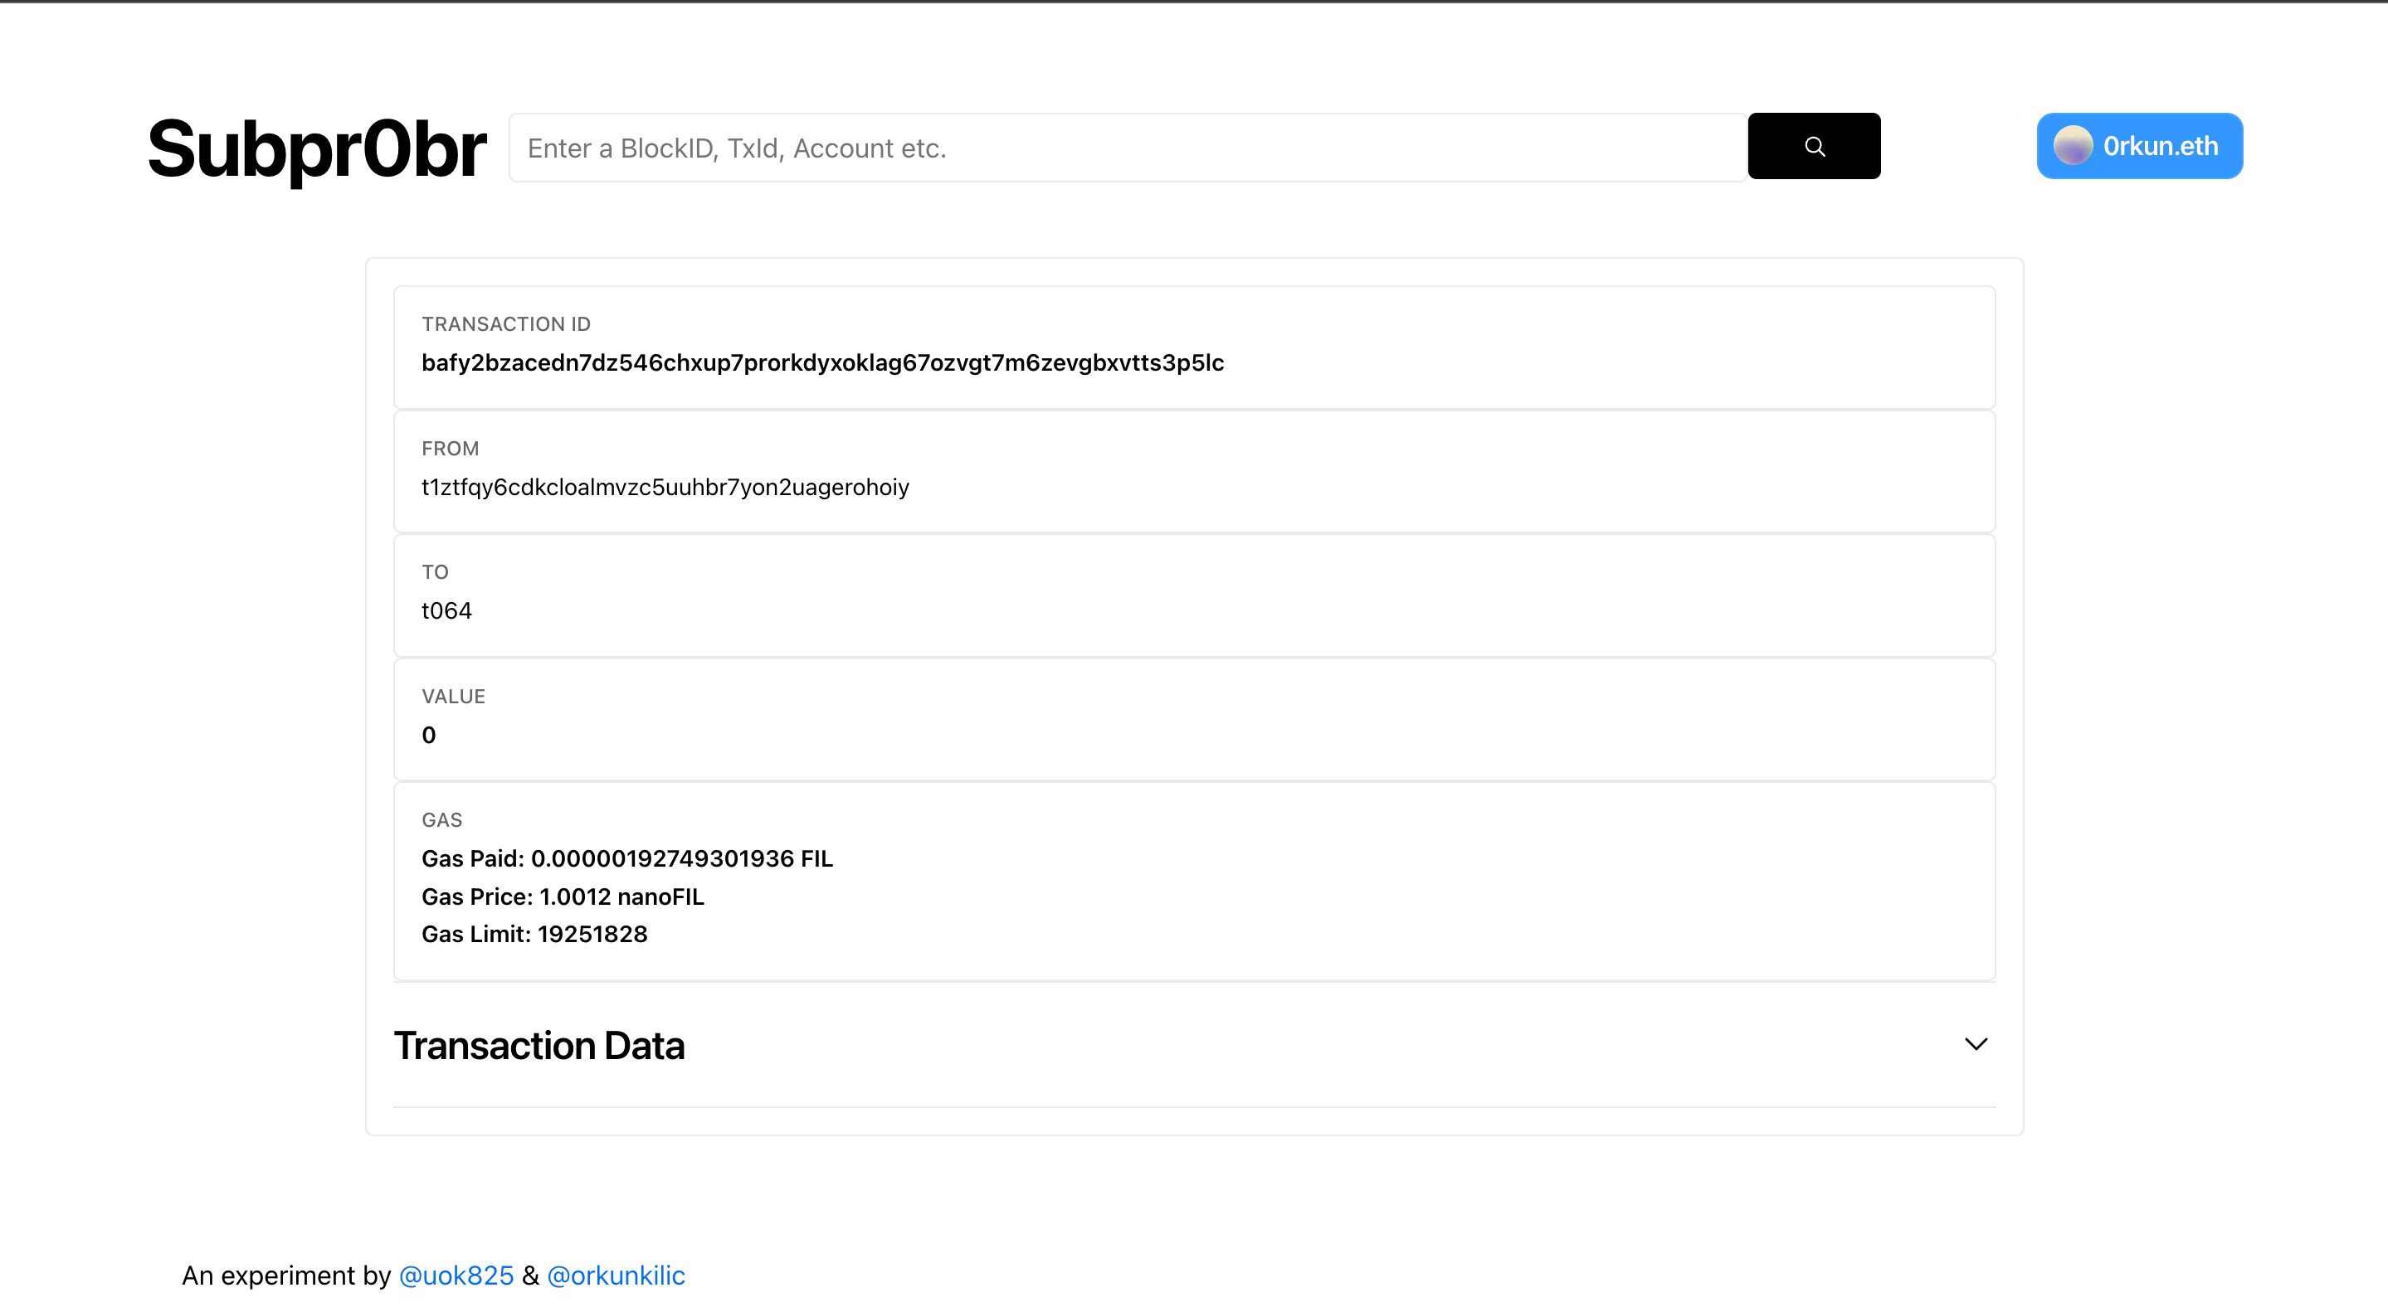Click the FROM address t1ztfqy6cdk...
This screenshot has height=1312, width=2388.
(x=665, y=487)
